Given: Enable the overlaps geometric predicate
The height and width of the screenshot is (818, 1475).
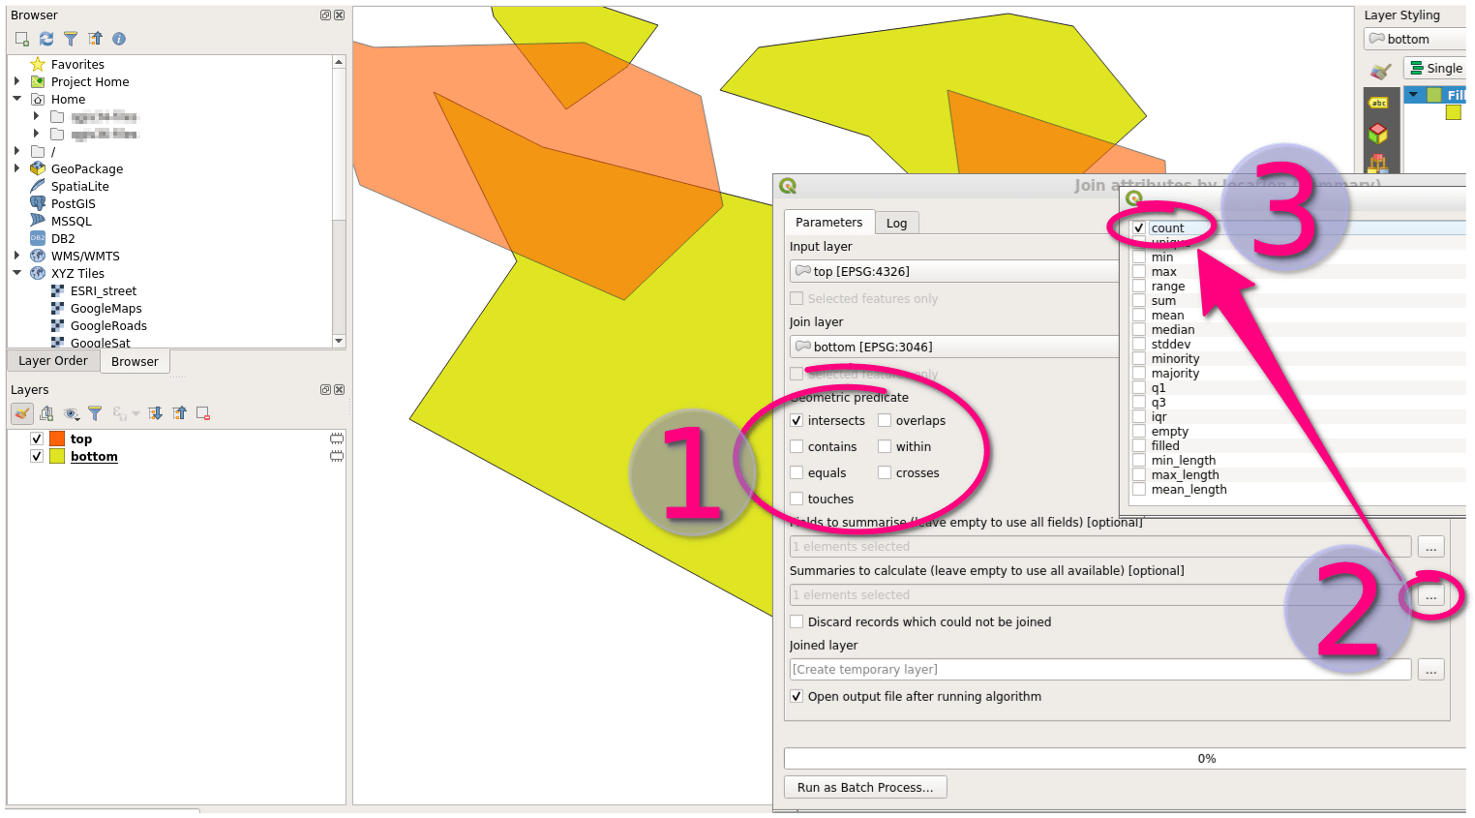Looking at the screenshot, I should (x=885, y=420).
